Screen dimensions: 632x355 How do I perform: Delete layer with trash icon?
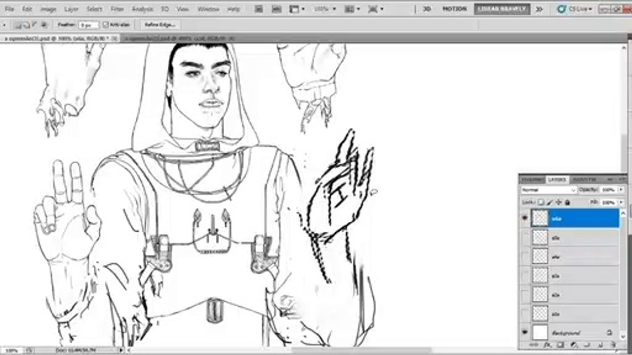(613, 345)
